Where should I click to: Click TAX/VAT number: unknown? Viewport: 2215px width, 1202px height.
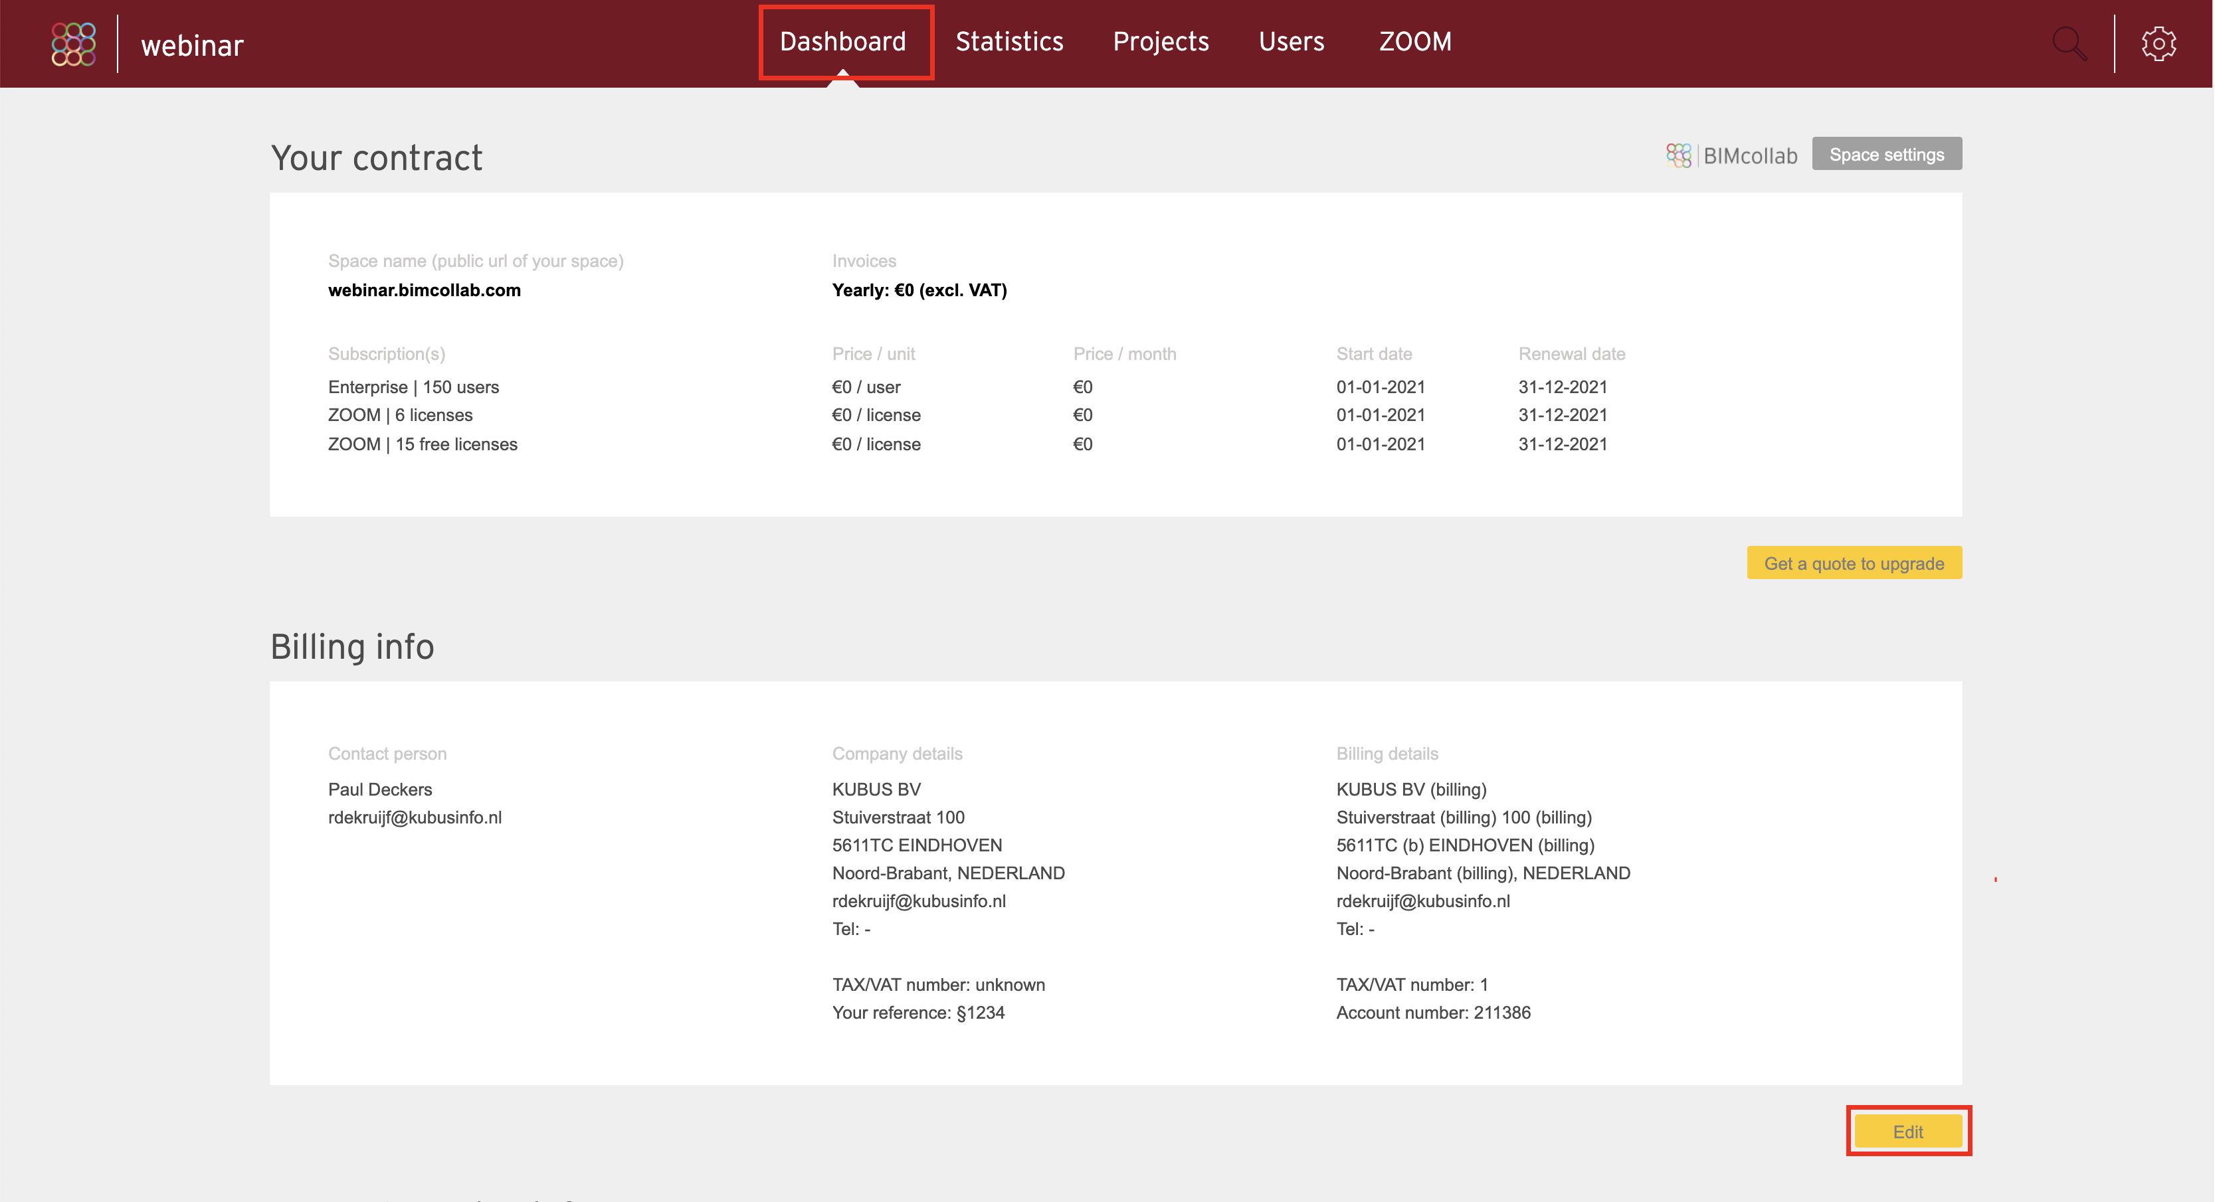(938, 986)
